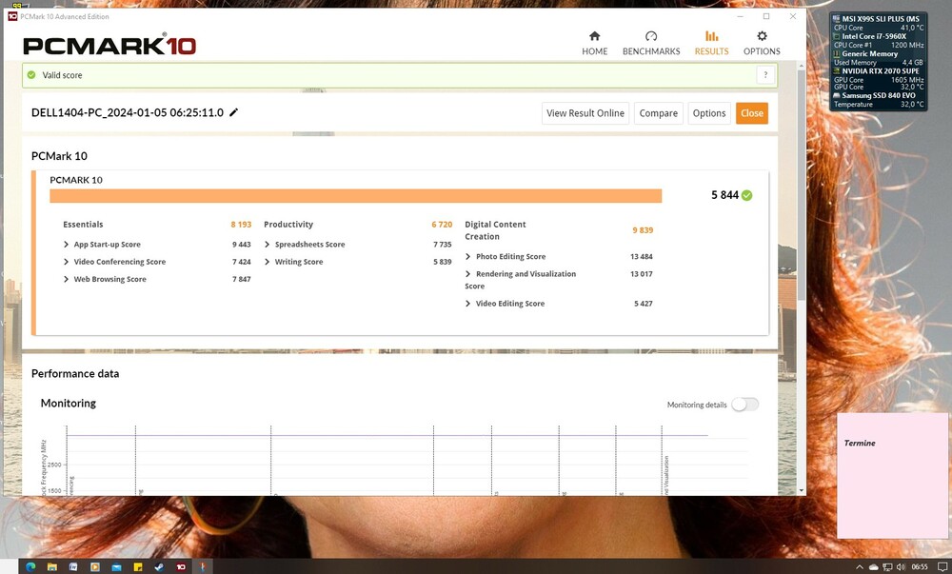The image size is (952, 574).
Task: Click the taskbar clock 06:55
Action: pos(920,567)
